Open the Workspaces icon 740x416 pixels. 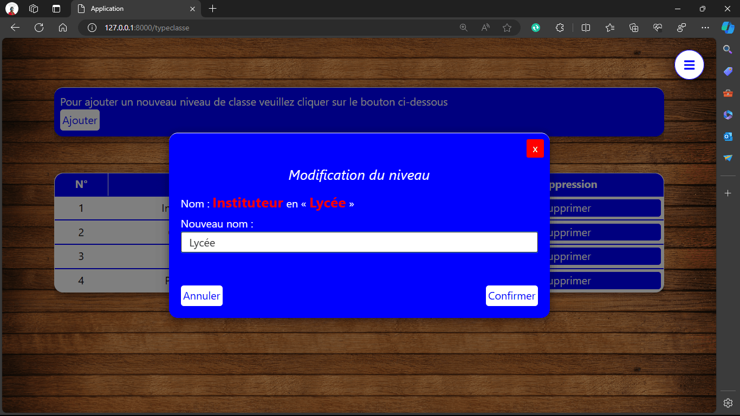[x=34, y=9]
